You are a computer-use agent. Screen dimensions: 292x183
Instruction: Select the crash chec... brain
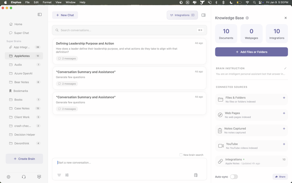(x=24, y=126)
